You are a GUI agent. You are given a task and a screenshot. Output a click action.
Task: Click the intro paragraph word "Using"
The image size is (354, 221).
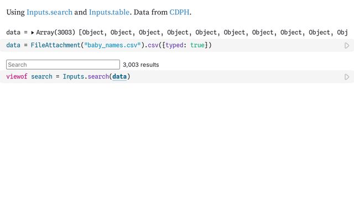coord(15,12)
